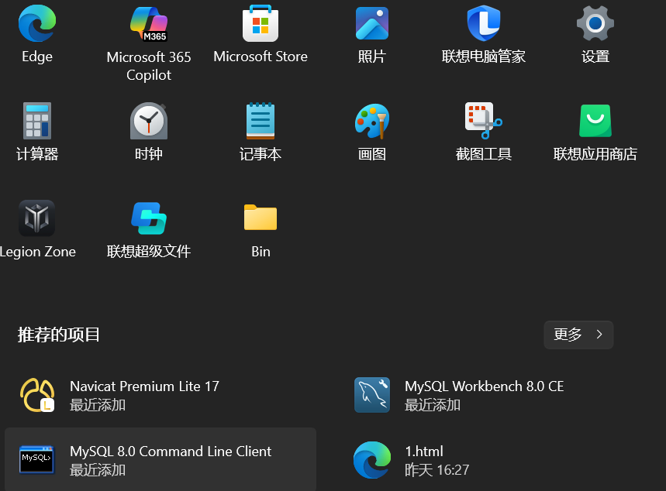This screenshot has height=491, width=666.
Task: Click 最近添加 under MySQL 8.0 Command Line Client
Action: coord(98,470)
